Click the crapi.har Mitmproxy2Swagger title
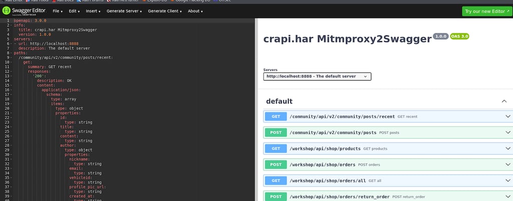The width and height of the screenshot is (513, 201). (x=348, y=39)
